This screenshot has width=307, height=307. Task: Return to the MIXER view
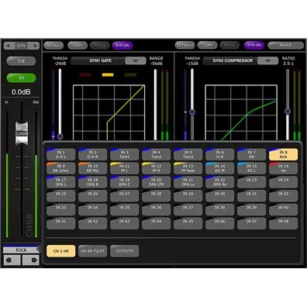pyautogui.click(x=285, y=45)
